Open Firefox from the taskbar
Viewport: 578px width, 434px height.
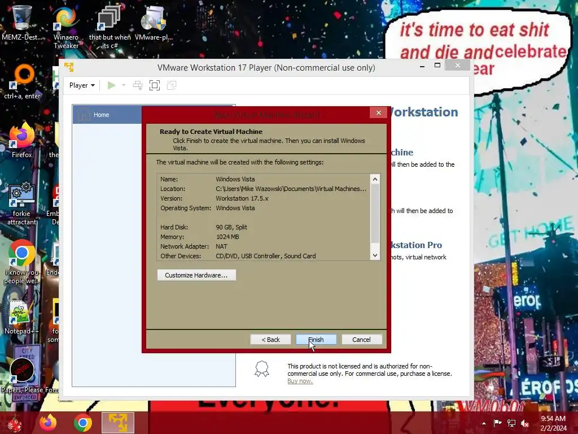coord(48,423)
